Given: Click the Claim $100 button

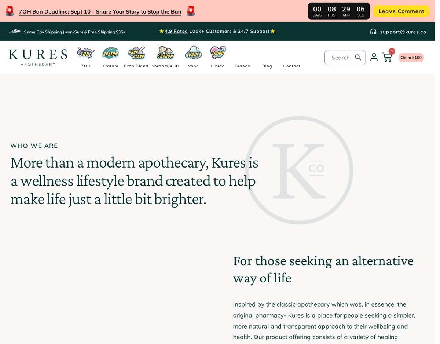Looking at the screenshot, I should tap(411, 58).
